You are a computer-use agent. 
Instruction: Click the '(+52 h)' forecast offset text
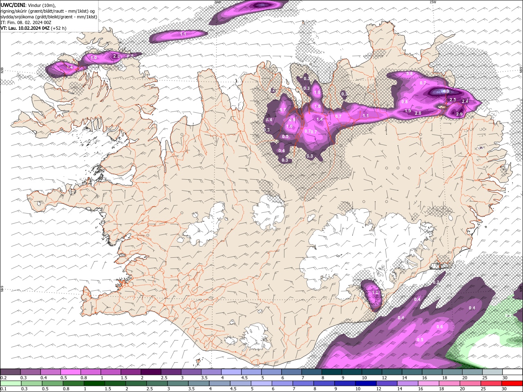click(x=59, y=28)
